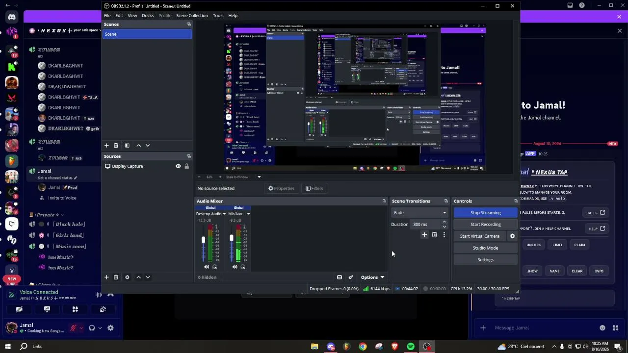Click Start Recording button
Viewport: 628px width, 353px height.
[x=486, y=225]
